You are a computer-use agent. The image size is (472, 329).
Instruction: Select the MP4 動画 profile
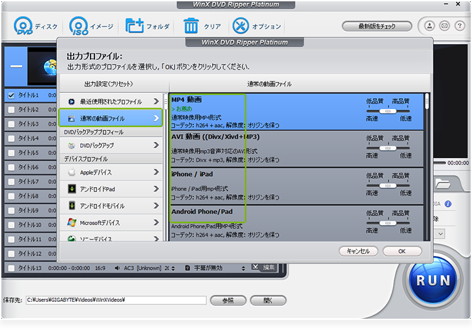[x=296, y=112]
